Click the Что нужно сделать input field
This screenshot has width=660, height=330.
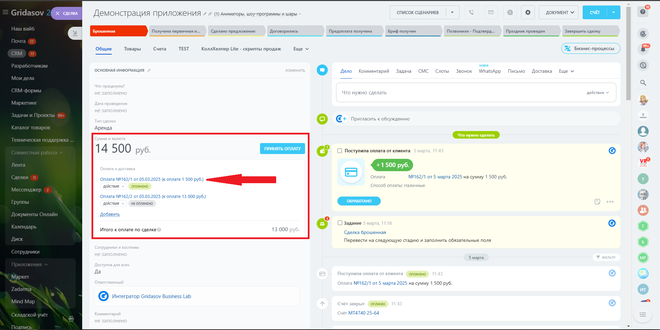476,93
